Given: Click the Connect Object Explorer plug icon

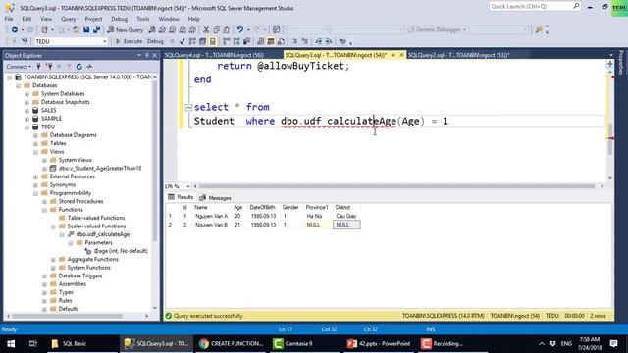Looking at the screenshot, I should tap(39, 67).
